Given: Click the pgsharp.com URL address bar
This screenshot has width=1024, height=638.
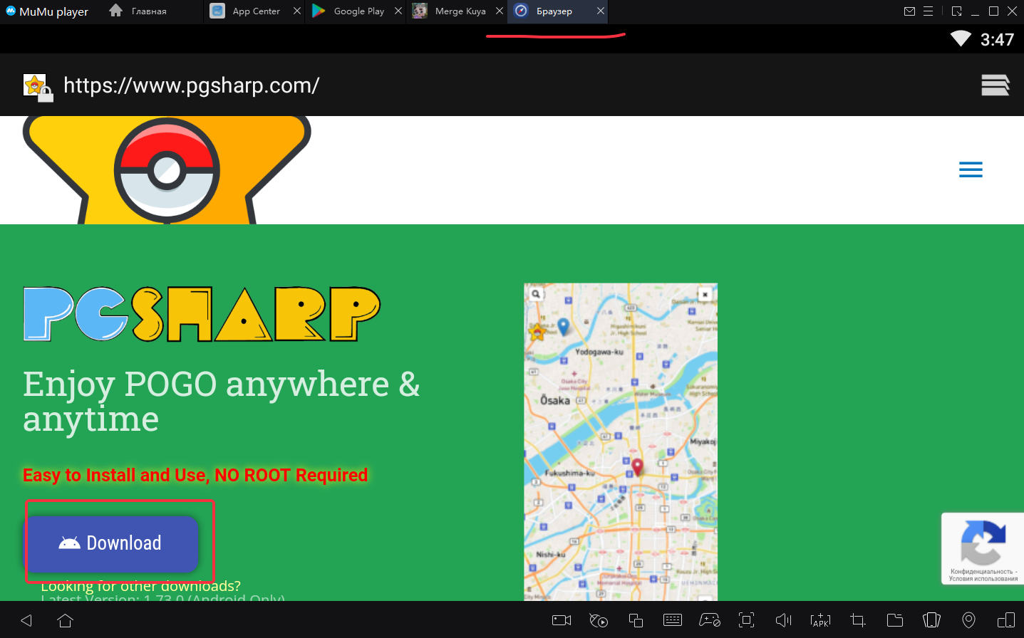Looking at the screenshot, I should coord(192,85).
